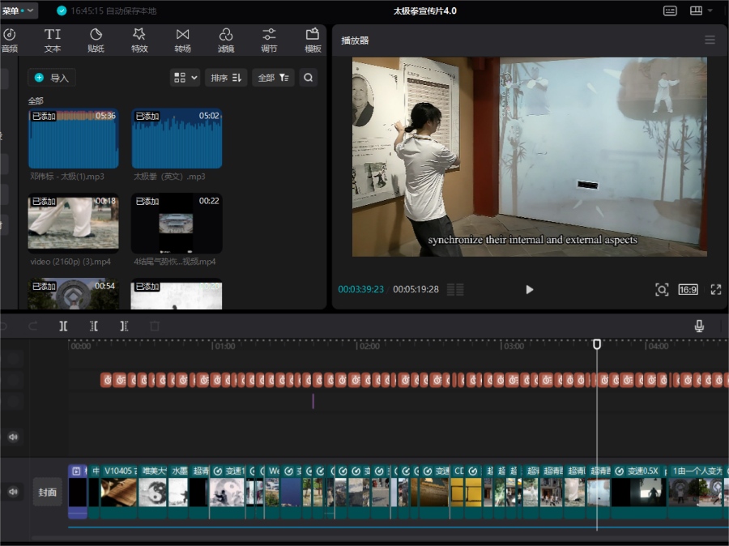729x546 pixels.
Task: Toggle the 16:9 aspect ratio button
Action: click(688, 289)
